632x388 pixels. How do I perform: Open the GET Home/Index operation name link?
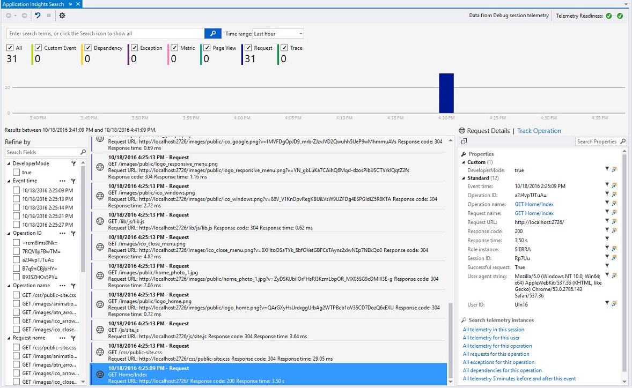click(x=534, y=204)
